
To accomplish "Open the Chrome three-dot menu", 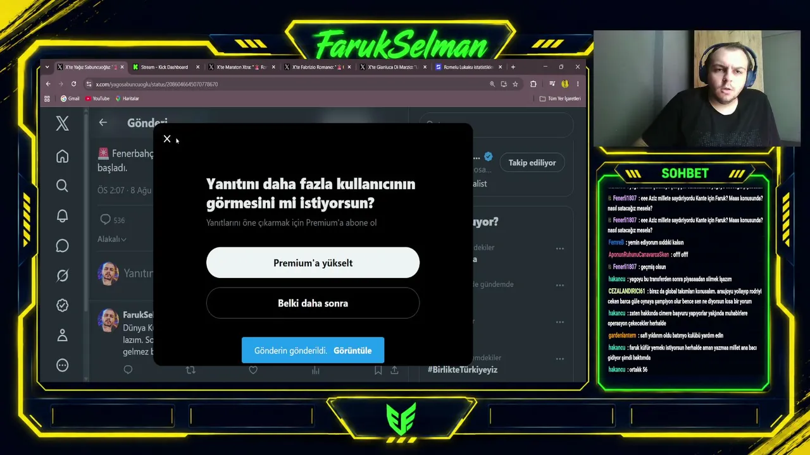I will click(577, 84).
